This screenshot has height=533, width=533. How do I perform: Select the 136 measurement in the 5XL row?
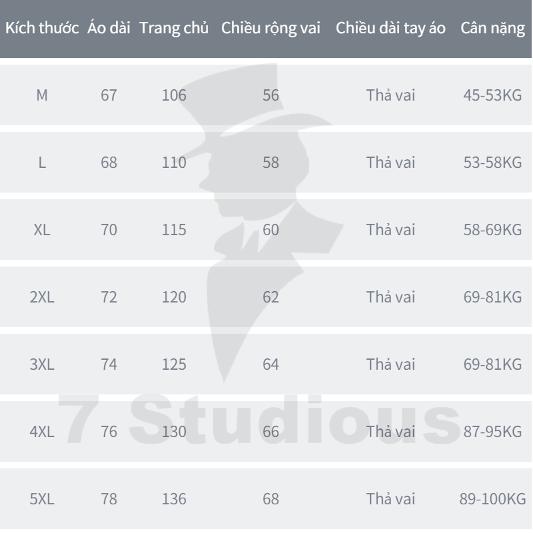coord(175,499)
